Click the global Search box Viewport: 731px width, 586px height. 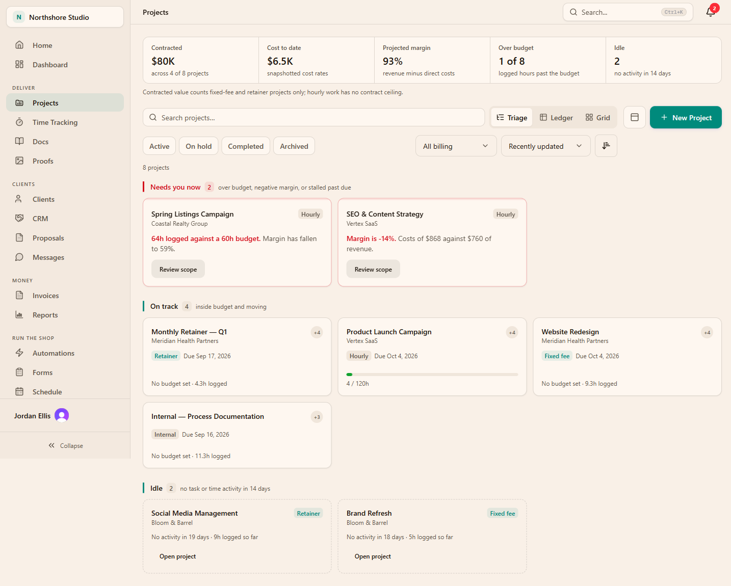click(x=628, y=12)
